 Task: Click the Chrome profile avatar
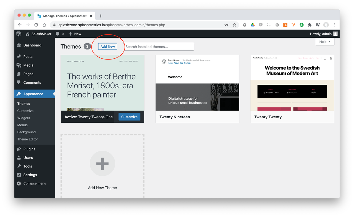tap(326, 25)
